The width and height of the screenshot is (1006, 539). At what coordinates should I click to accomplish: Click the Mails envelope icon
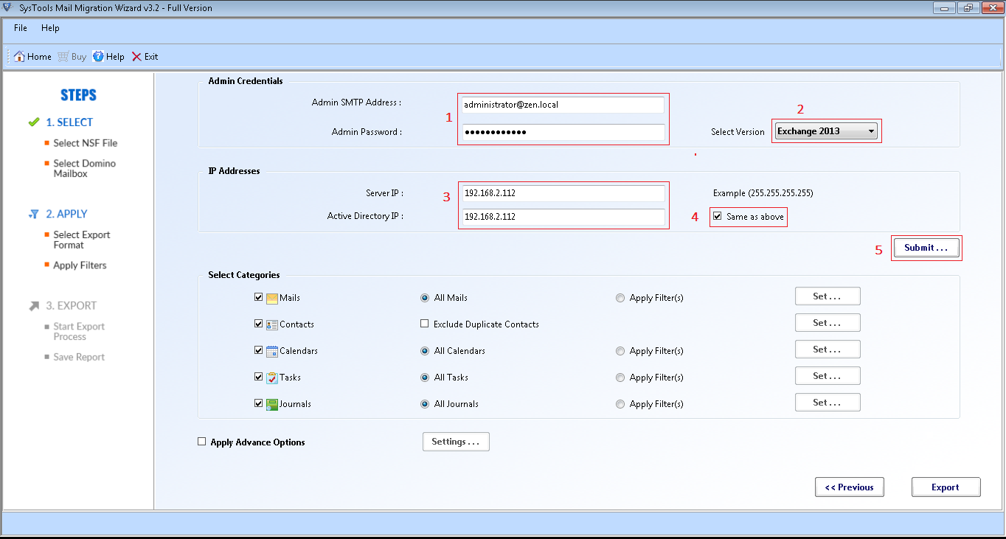tap(271, 298)
